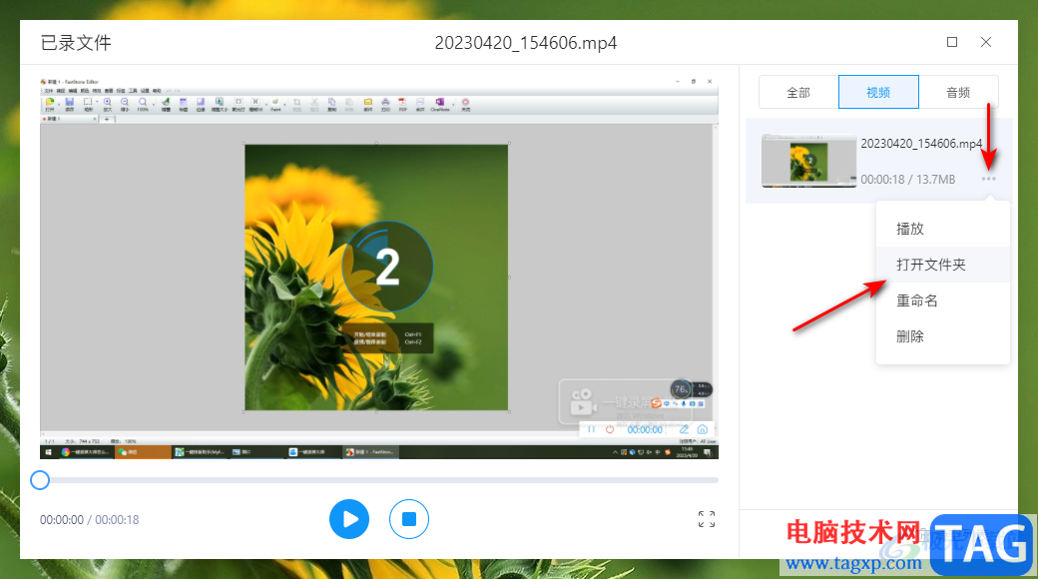Click the home icon in the preview's recorder bar

click(702, 429)
